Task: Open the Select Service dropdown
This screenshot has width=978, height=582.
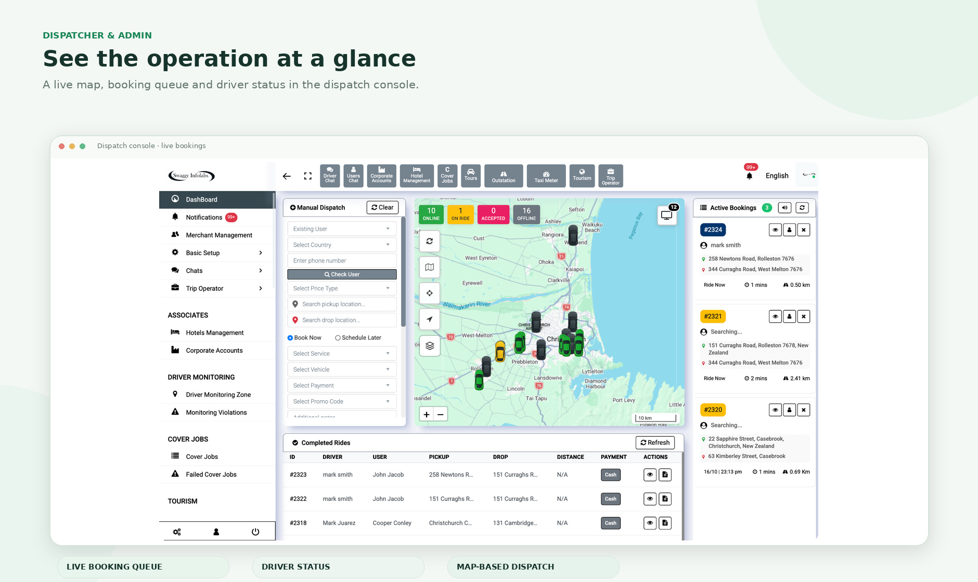Action: (342, 353)
